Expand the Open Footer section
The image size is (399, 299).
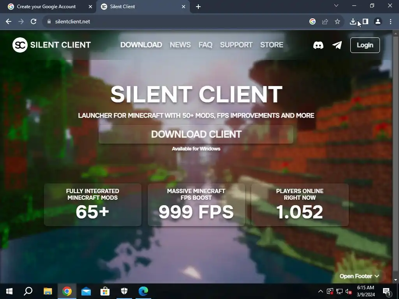pos(359,276)
